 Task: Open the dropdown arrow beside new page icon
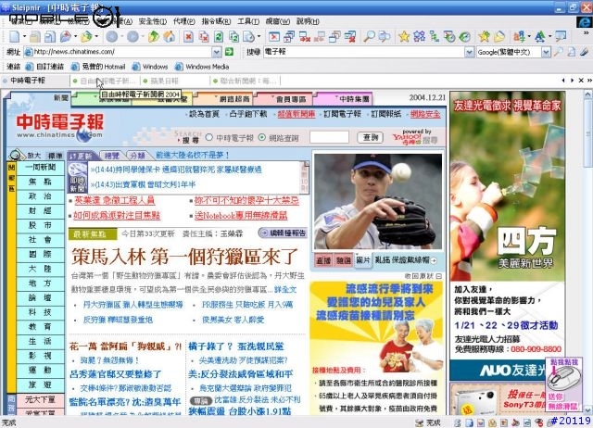click(24, 37)
